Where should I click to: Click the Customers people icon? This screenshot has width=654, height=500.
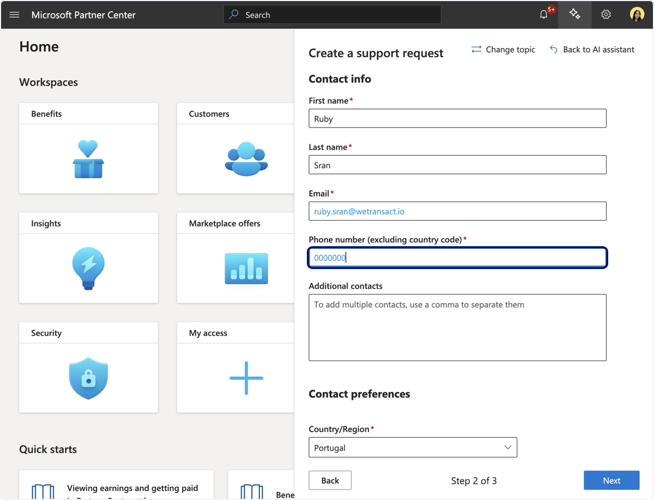coord(246,159)
